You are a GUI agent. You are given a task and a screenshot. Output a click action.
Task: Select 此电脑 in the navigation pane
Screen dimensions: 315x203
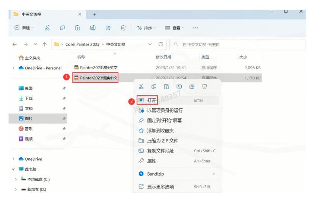click(x=28, y=169)
